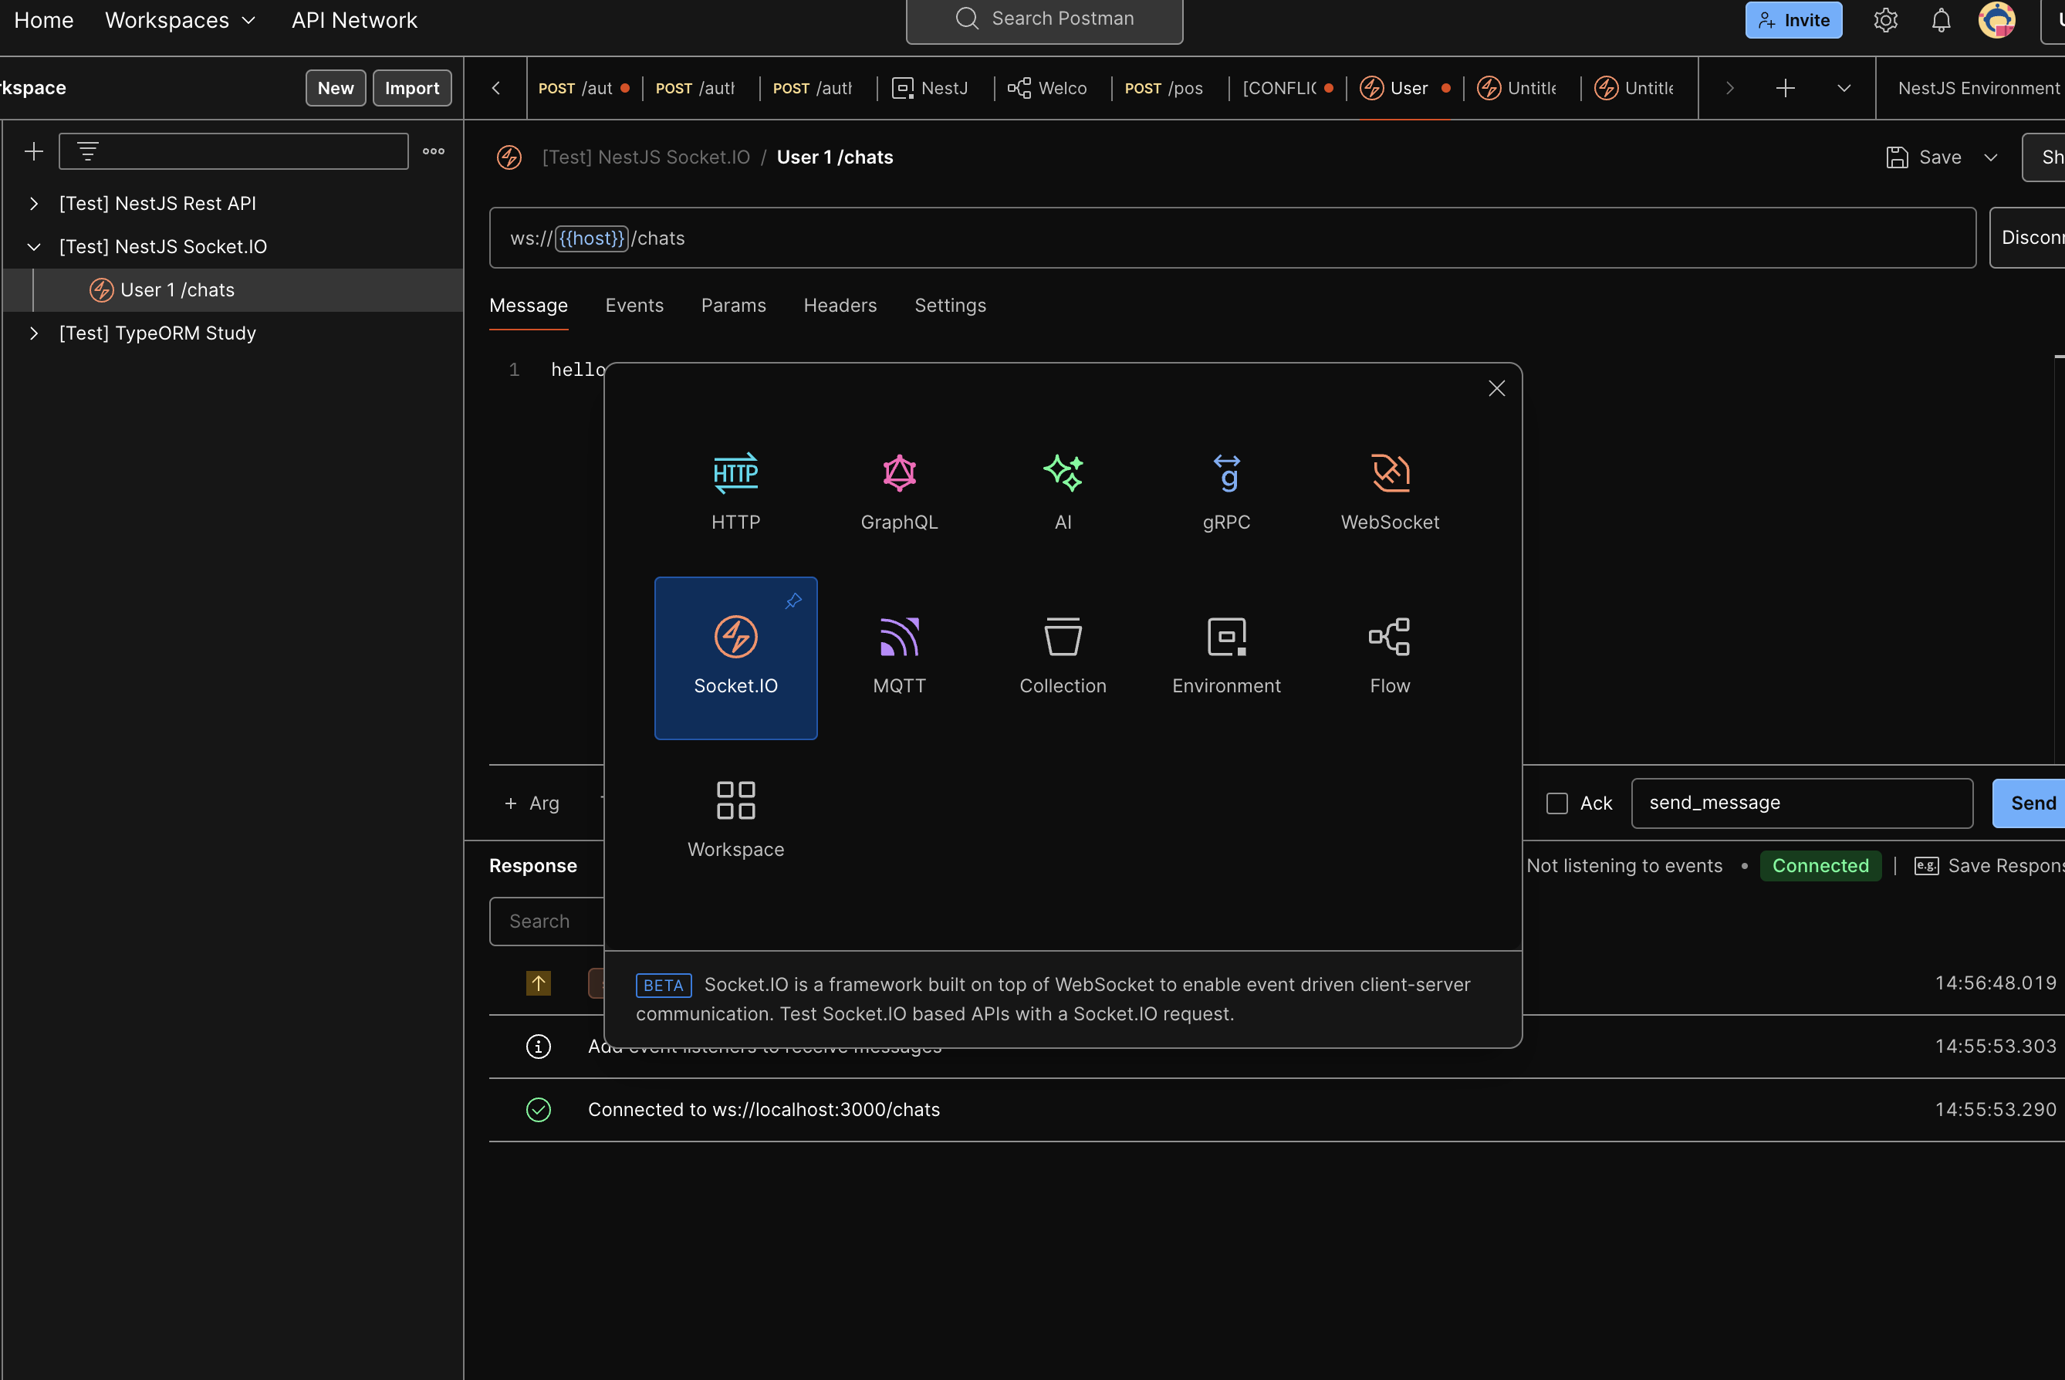The image size is (2065, 1380).
Task: Click the Invite button
Action: (x=1793, y=20)
